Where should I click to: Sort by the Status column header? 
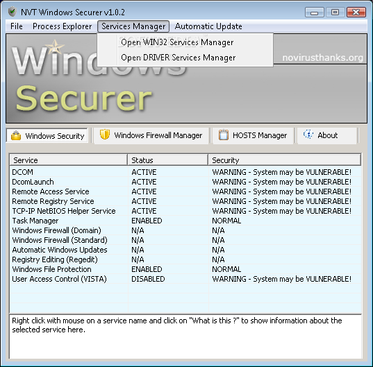pos(168,160)
